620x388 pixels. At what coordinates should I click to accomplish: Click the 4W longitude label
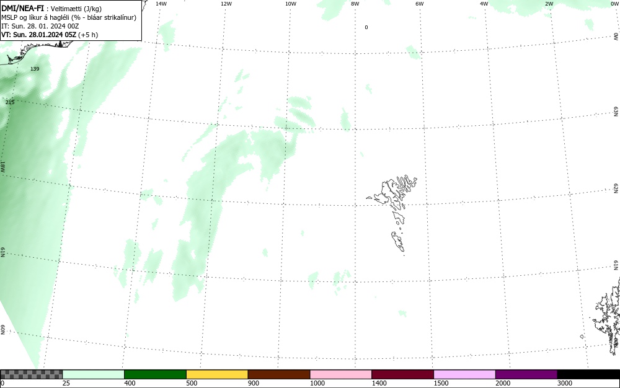click(484, 4)
